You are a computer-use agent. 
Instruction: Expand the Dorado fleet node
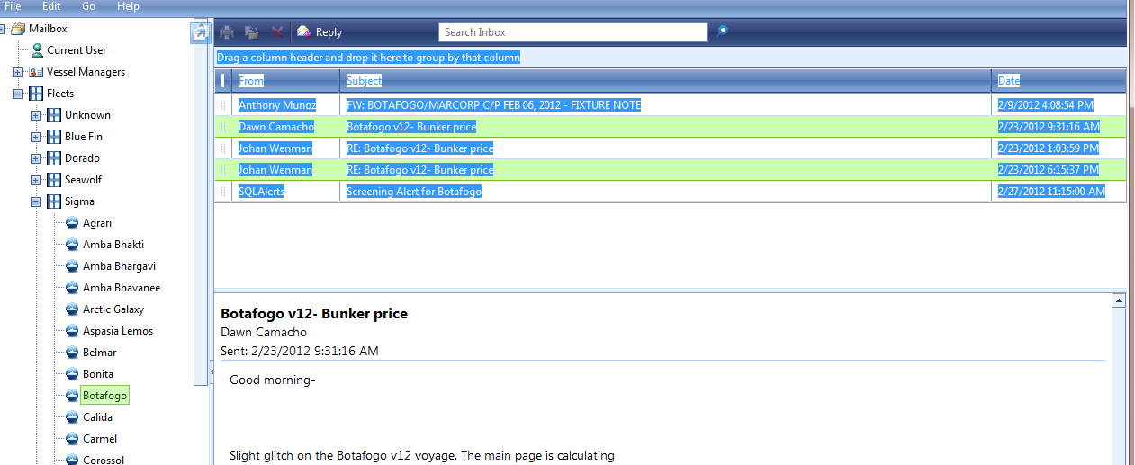click(35, 158)
